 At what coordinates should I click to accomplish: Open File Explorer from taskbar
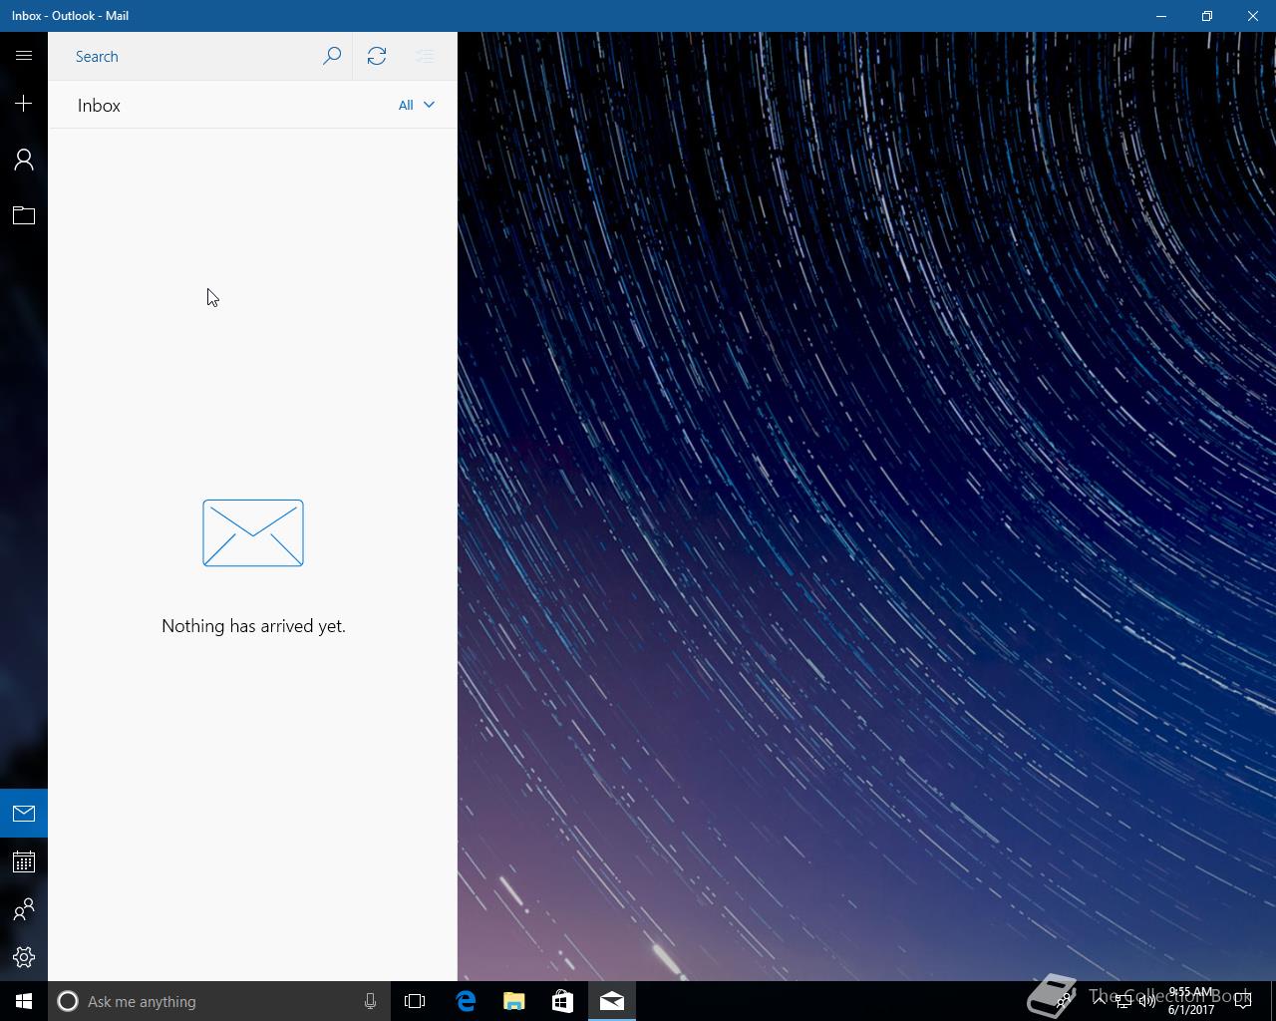514,1001
